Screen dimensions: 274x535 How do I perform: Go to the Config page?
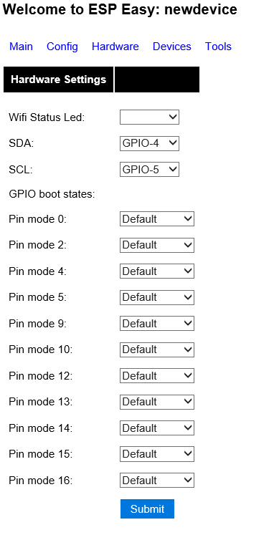tap(62, 47)
